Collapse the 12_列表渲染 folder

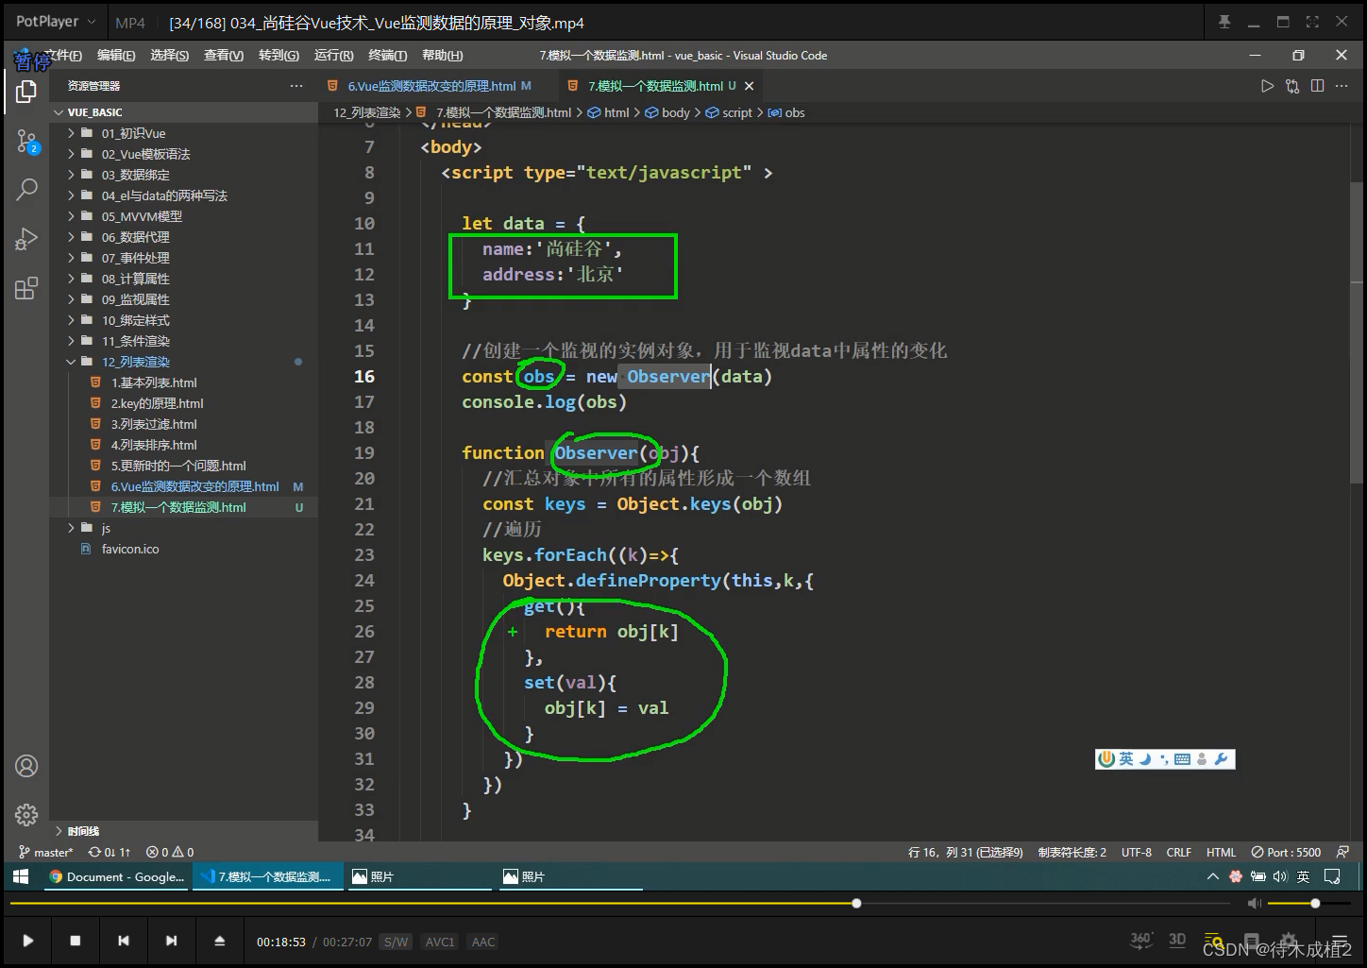click(x=183, y=362)
